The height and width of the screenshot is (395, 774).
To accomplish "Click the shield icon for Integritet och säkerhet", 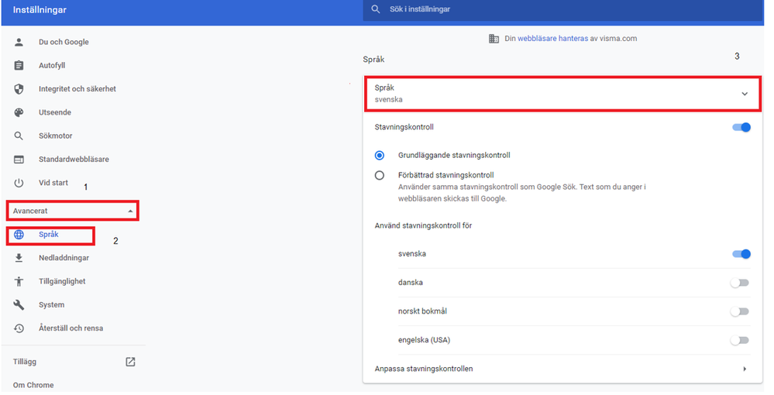I will (x=19, y=89).
